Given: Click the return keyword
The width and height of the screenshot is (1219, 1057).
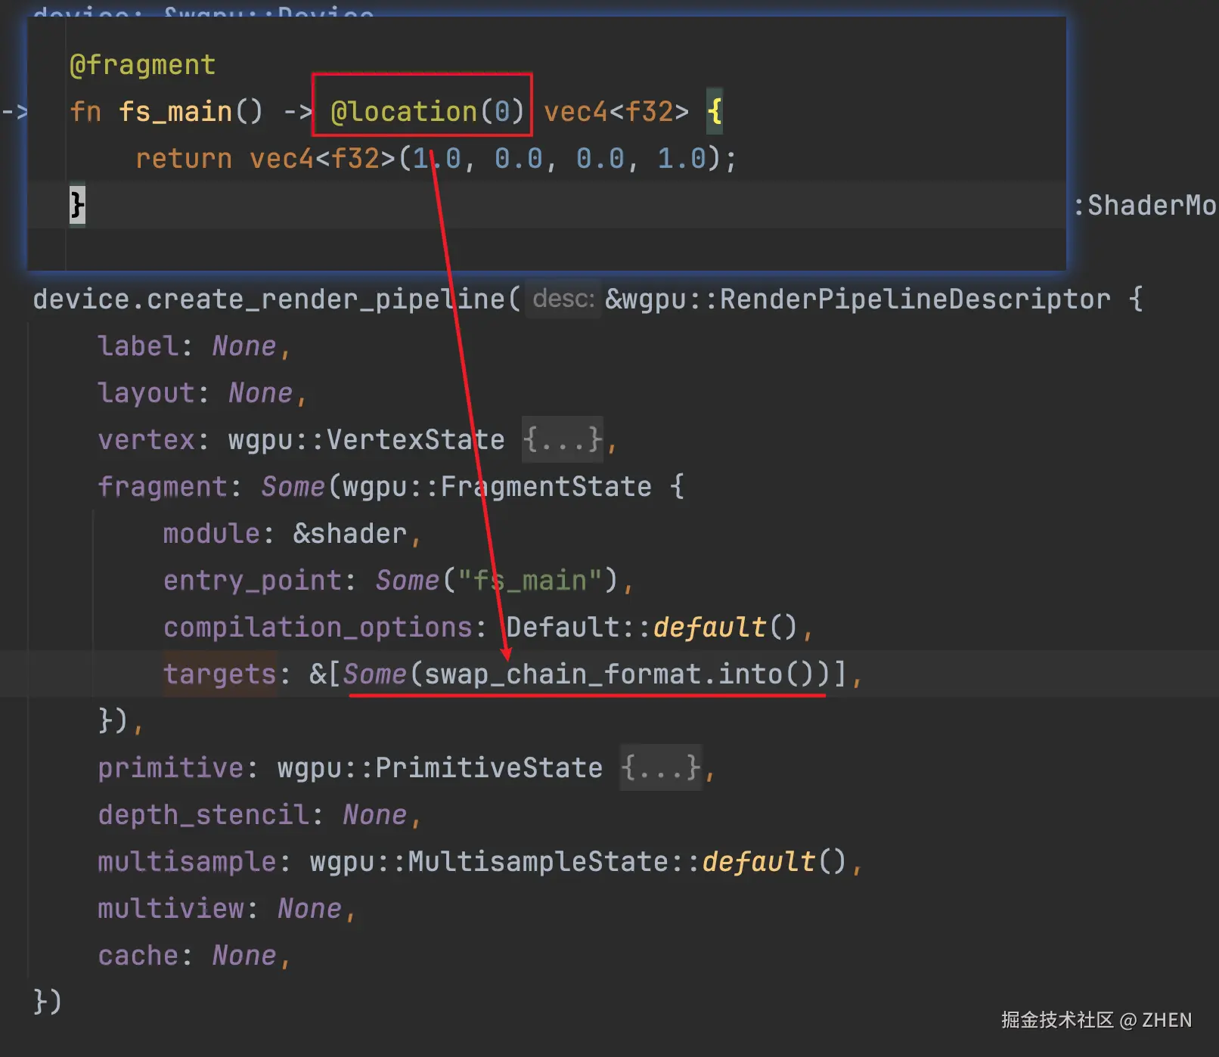Looking at the screenshot, I should [184, 159].
